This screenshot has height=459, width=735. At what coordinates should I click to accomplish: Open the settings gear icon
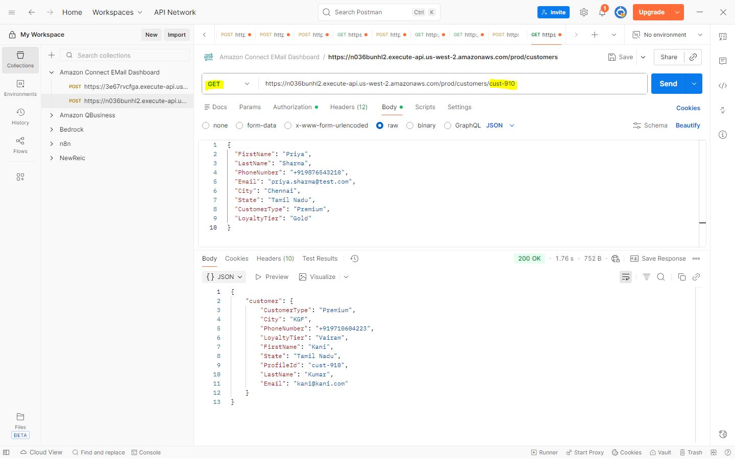point(584,12)
